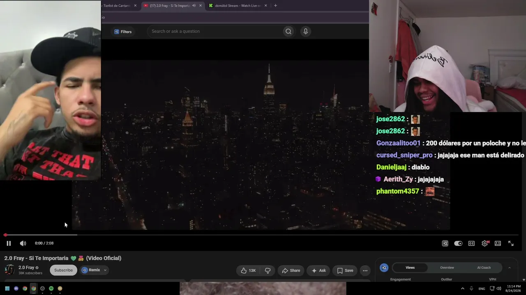Click the Ask button

[x=318, y=270]
